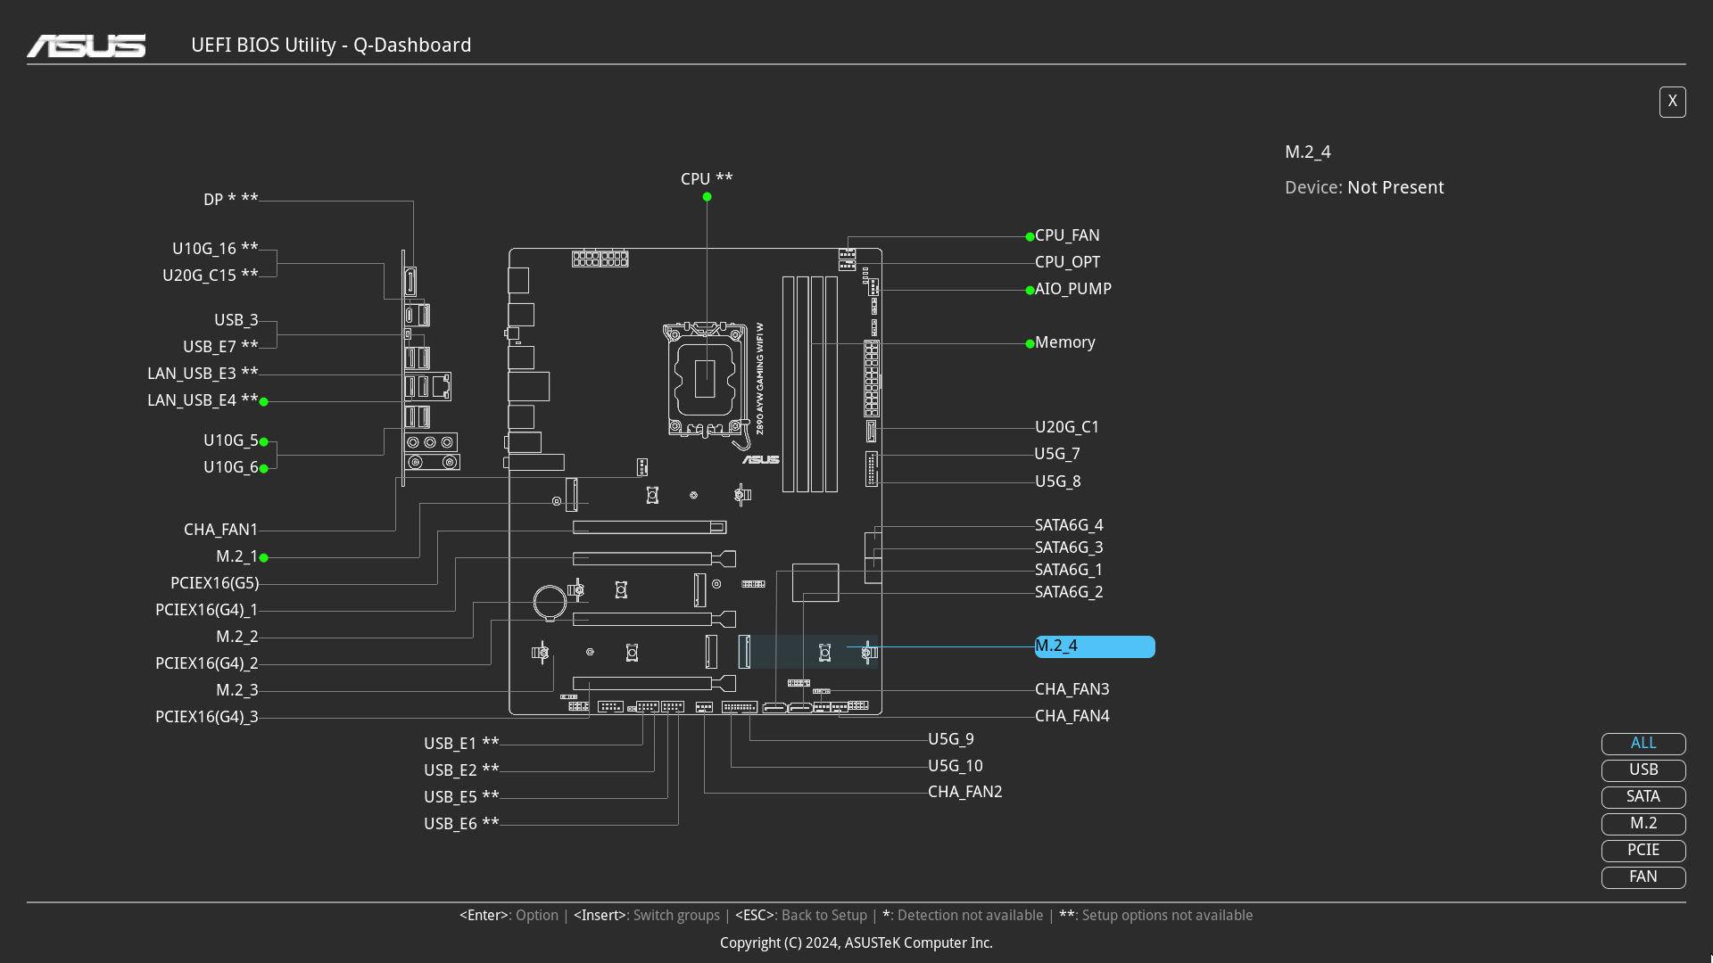
Task: Click the DIMM memory slots on the diagram
Action: pos(810,383)
